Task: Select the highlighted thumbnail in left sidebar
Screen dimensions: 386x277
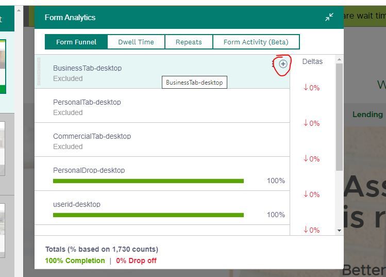Action: tap(3, 66)
